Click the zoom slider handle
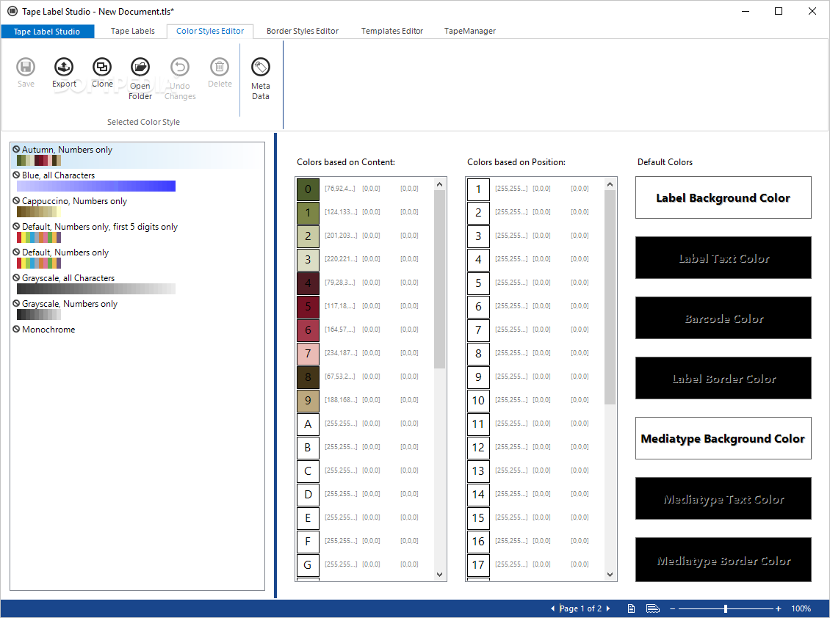The height and width of the screenshot is (618, 830). [x=726, y=609]
